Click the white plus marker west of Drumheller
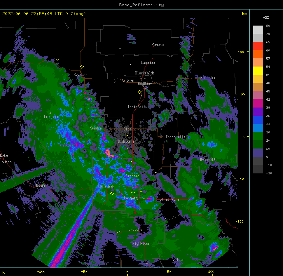The width and height of the screenshot is (283, 276). click(201, 123)
